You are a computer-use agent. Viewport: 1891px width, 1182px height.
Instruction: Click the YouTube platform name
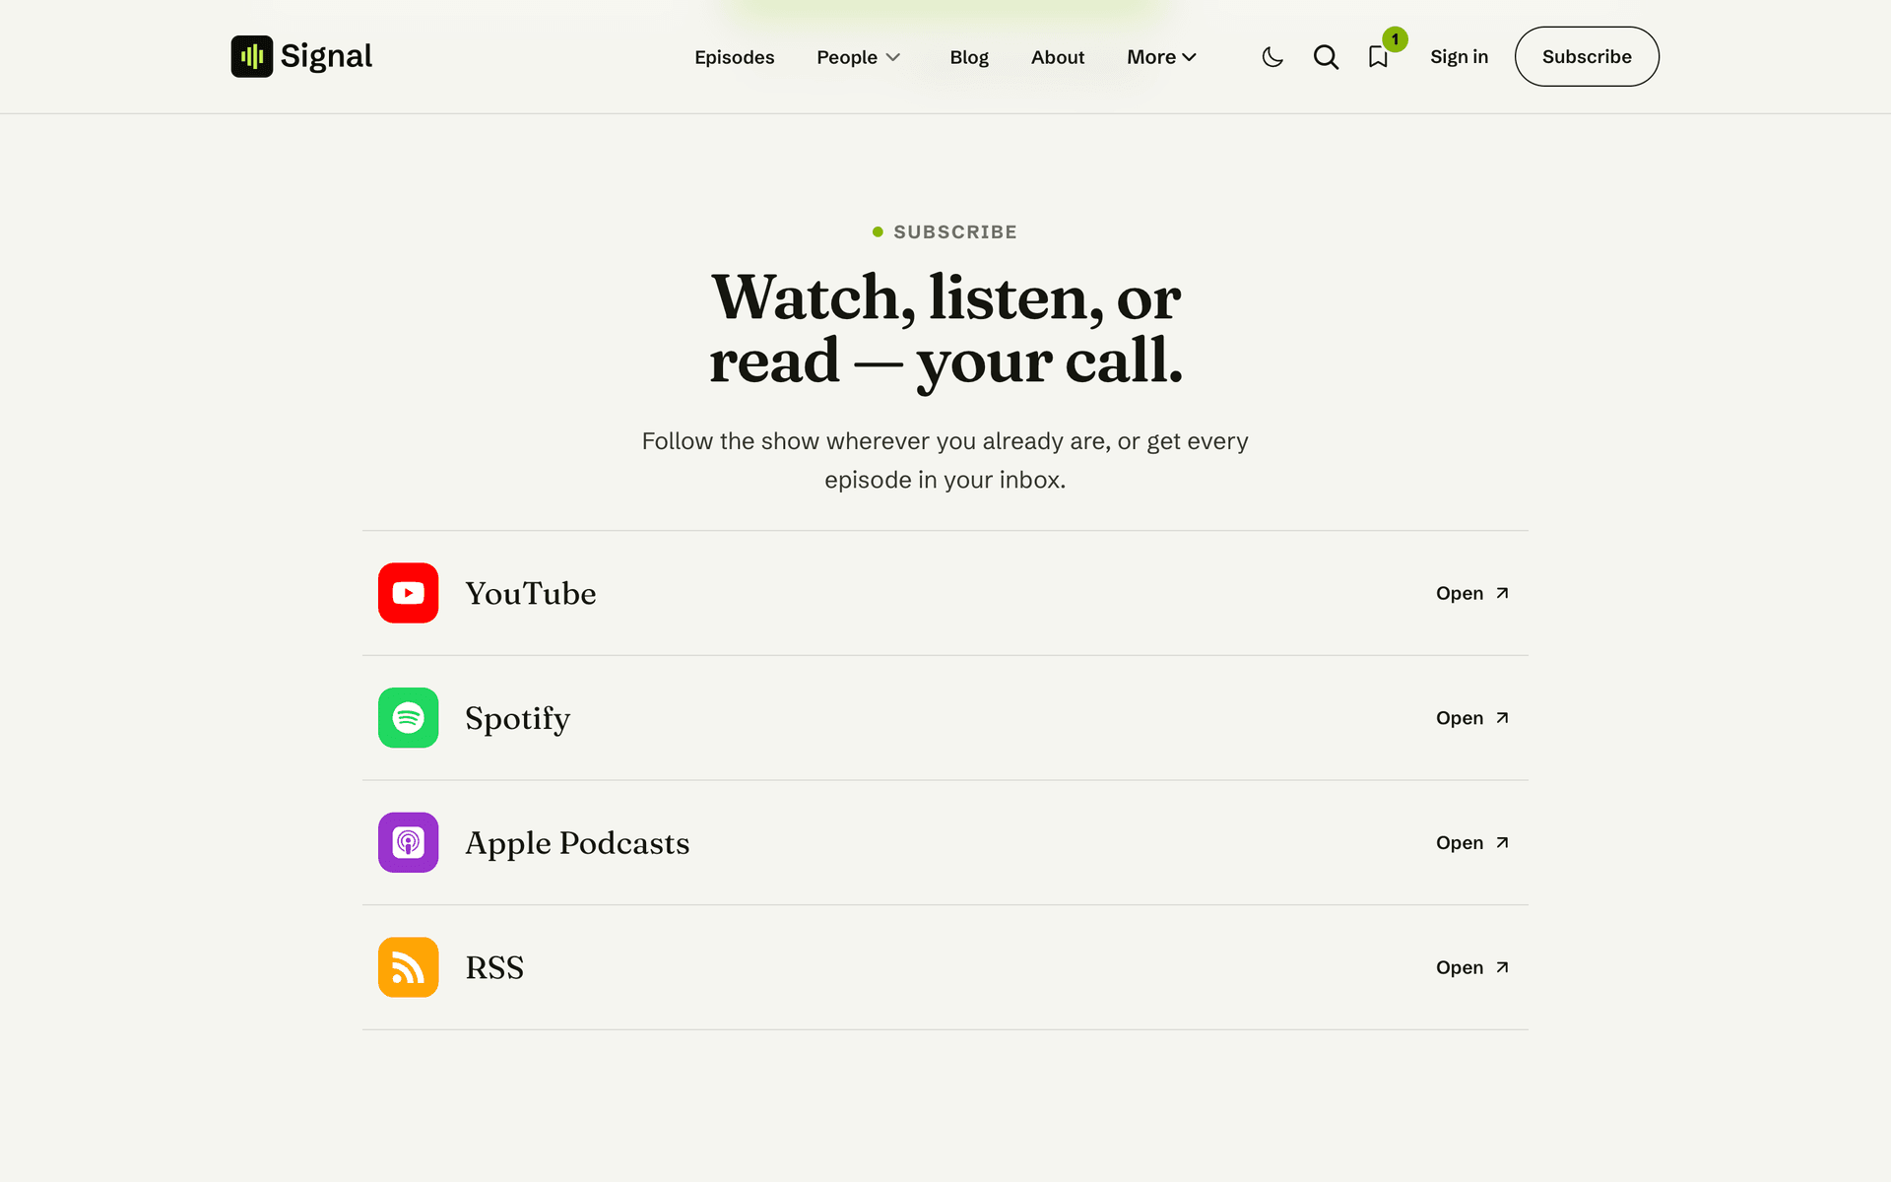click(531, 593)
